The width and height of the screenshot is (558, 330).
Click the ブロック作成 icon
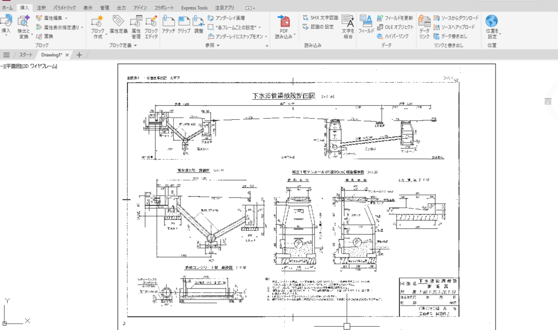97,21
